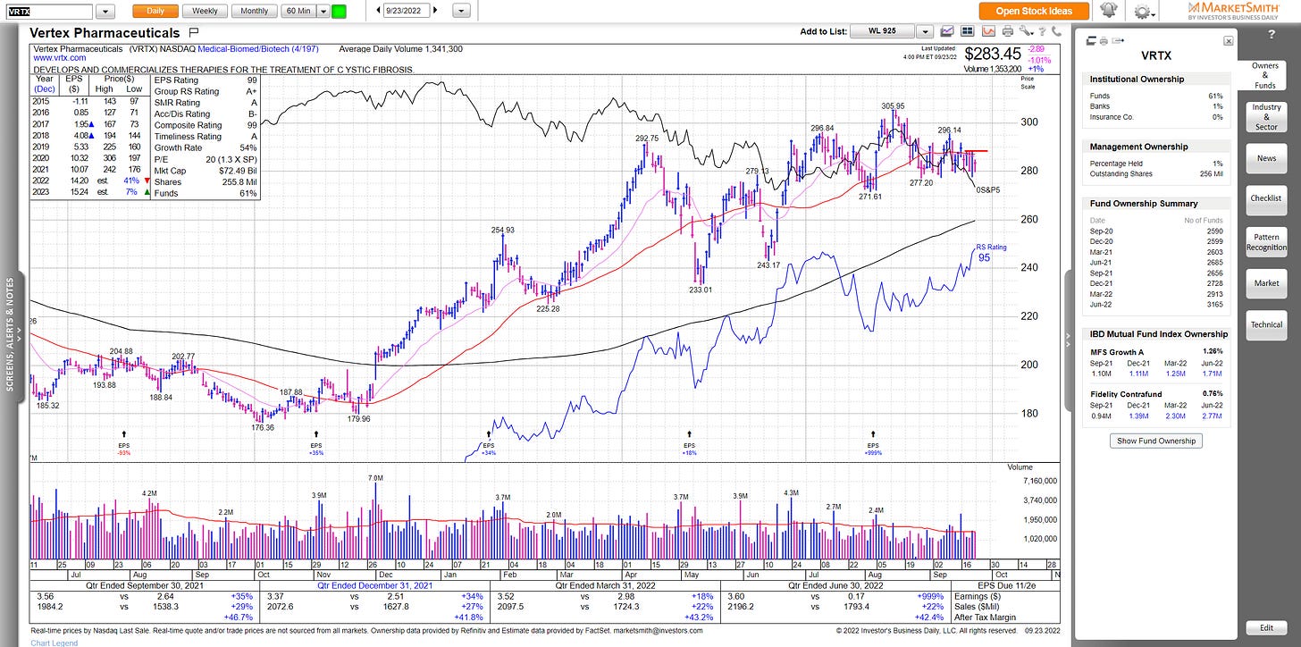This screenshot has width=1301, height=647.
Task: Open the dropdown after the date field
Action: click(462, 11)
